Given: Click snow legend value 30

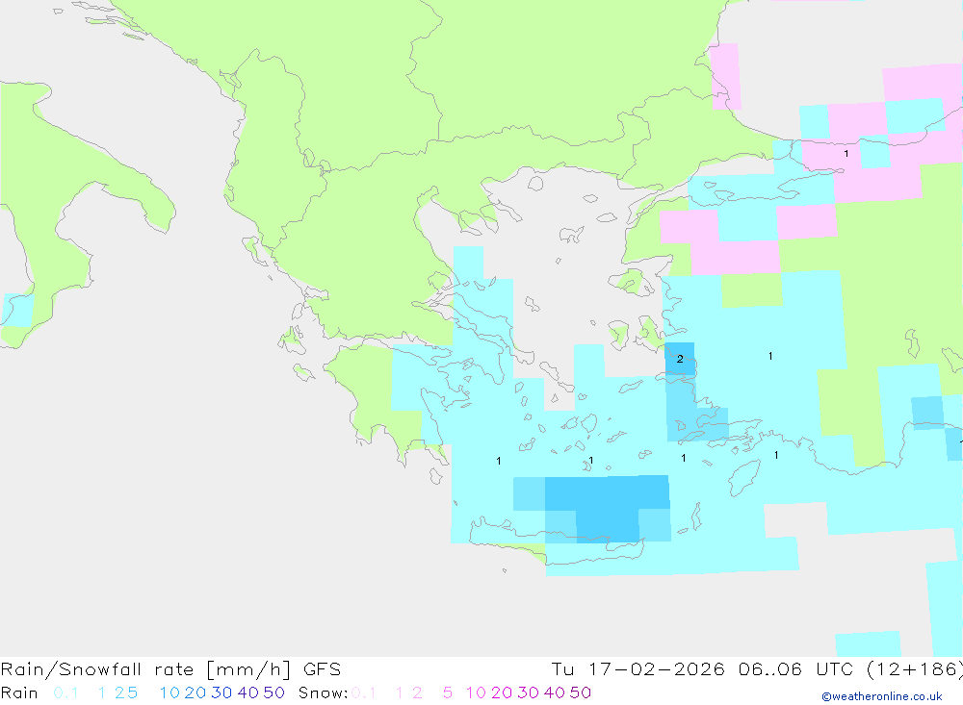Looking at the screenshot, I should (528, 692).
